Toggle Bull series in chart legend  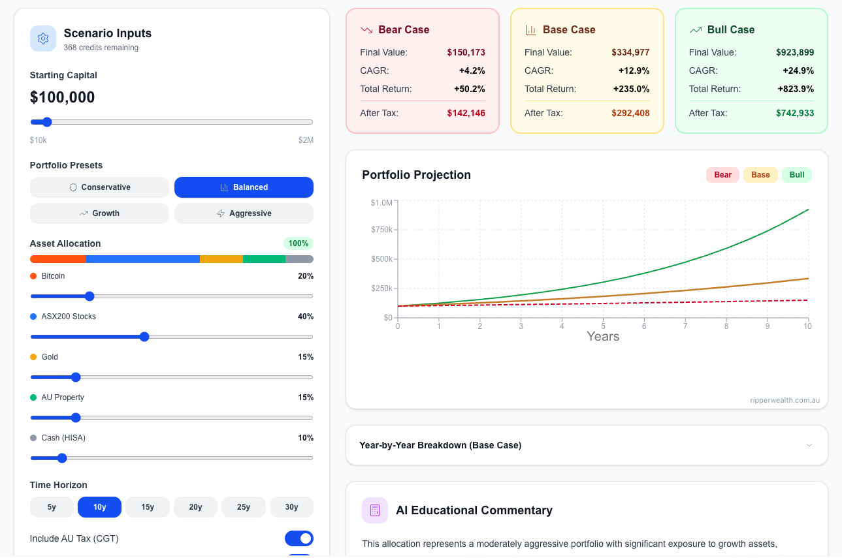point(797,175)
